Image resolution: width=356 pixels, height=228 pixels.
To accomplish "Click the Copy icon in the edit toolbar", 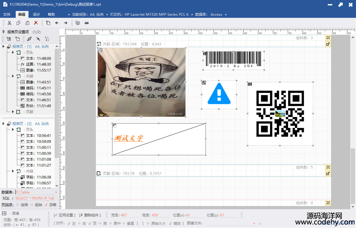I will 18,23.
